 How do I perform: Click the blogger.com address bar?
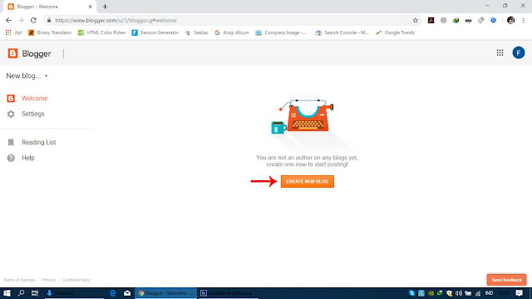[x=231, y=20]
